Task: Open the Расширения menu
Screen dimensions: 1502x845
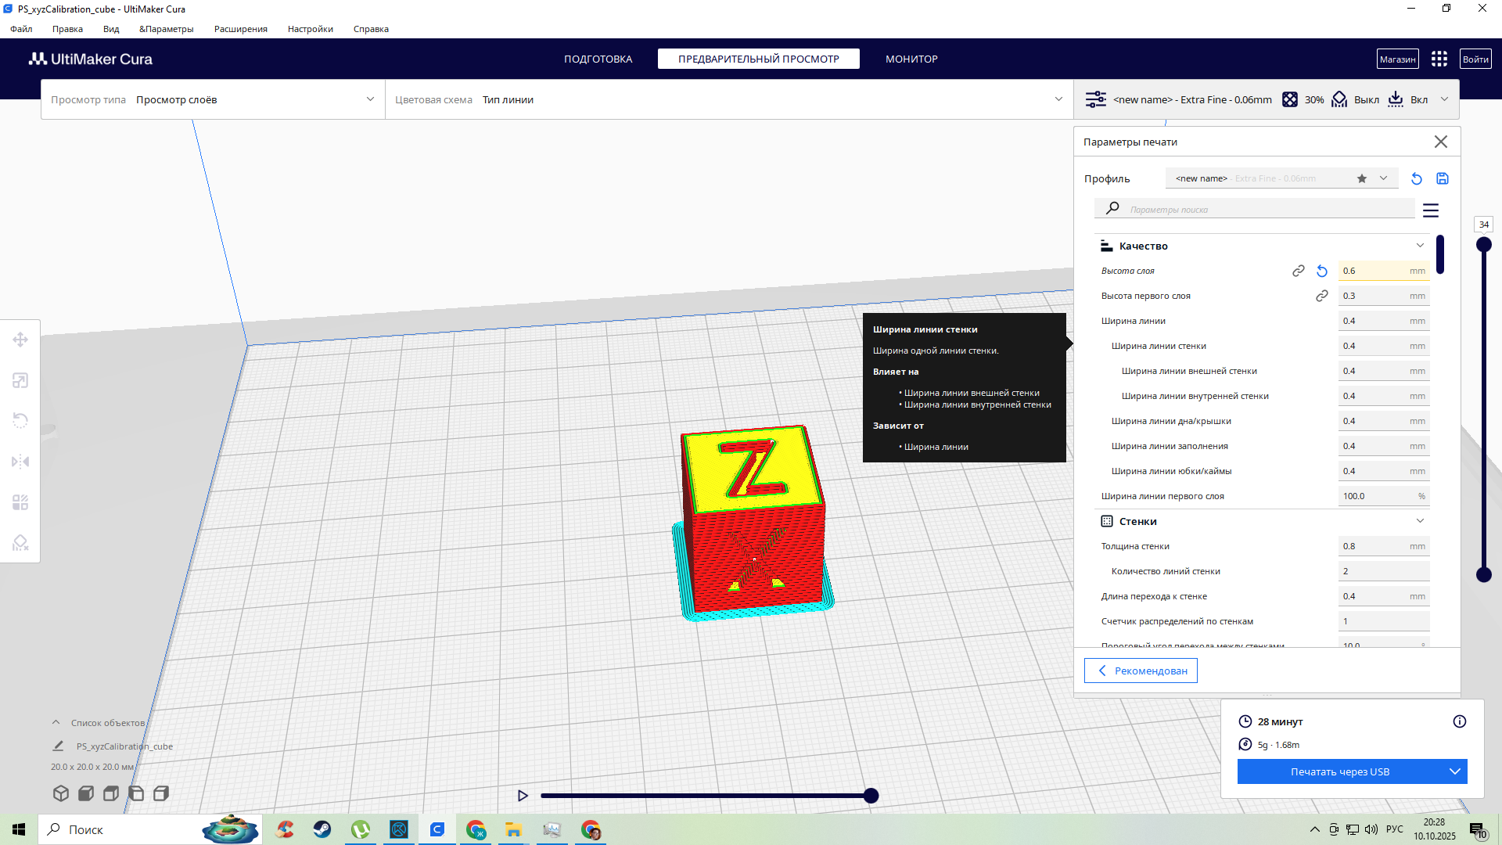Action: click(240, 29)
